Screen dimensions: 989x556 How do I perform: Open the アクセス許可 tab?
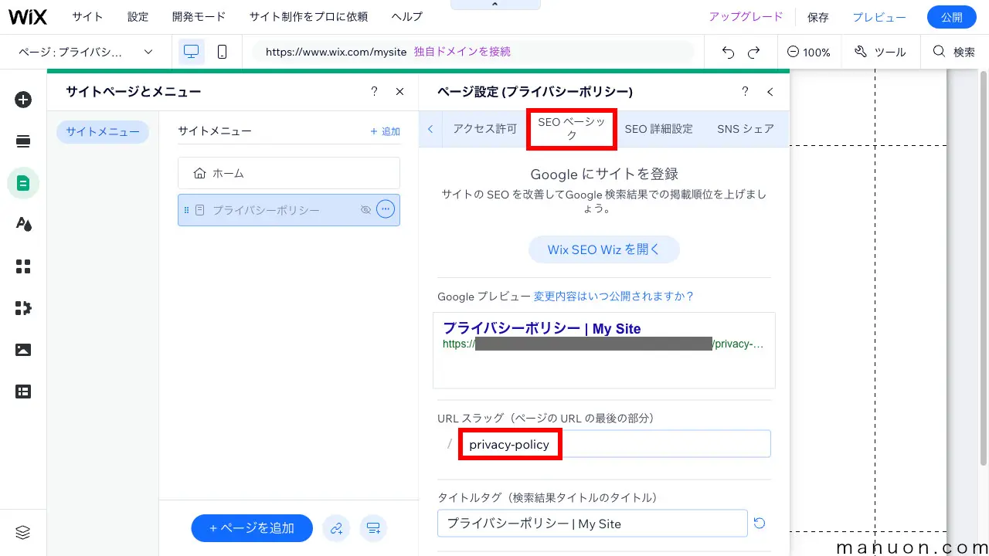click(x=484, y=129)
